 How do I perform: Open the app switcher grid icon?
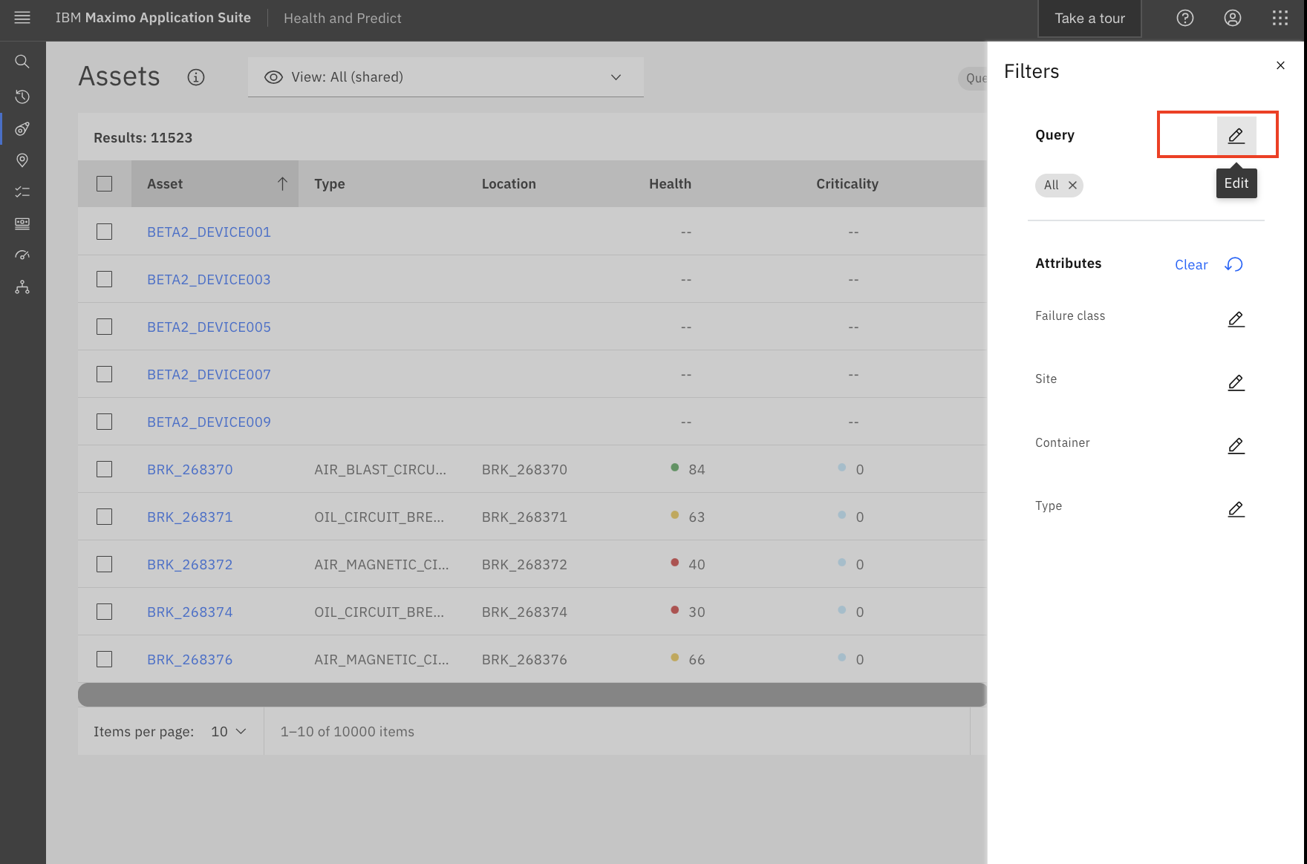1280,18
